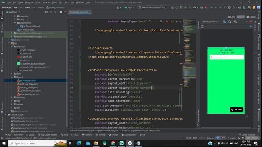Open the Build menu

[x=54, y=2]
